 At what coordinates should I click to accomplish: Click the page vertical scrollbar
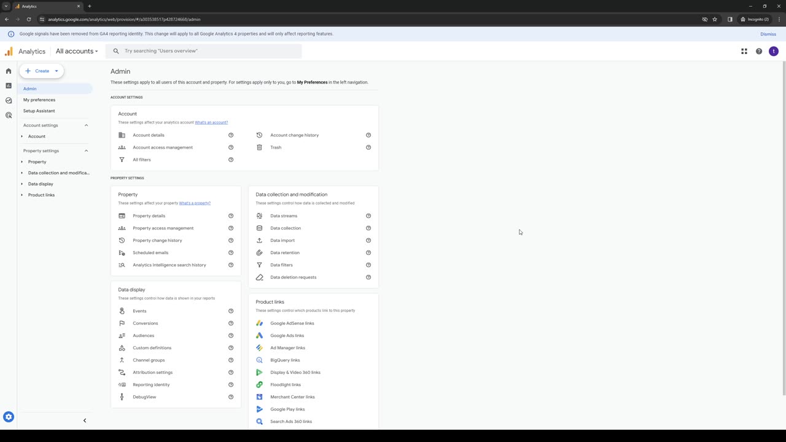[x=783, y=227]
